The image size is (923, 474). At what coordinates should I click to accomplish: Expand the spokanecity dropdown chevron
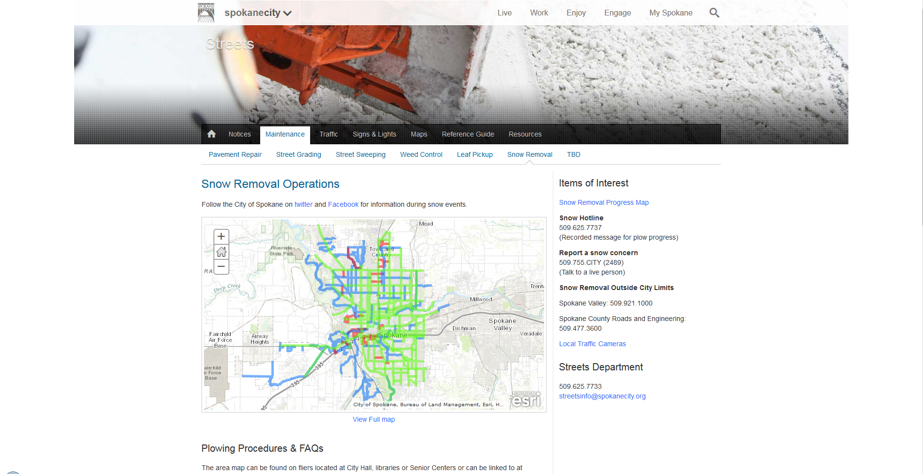tap(287, 14)
